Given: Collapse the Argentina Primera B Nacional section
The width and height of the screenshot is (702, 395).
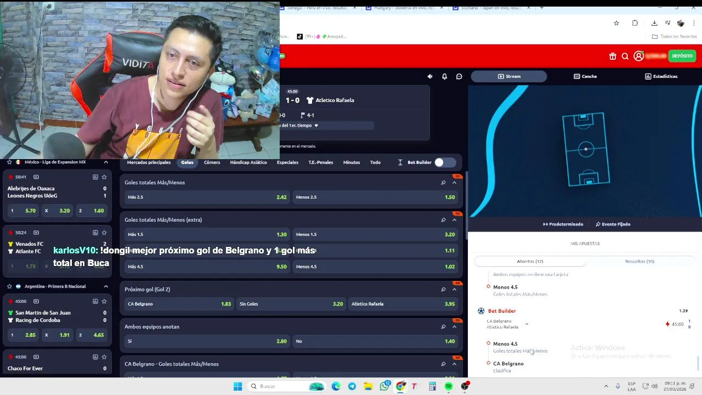Looking at the screenshot, I should [x=106, y=286].
